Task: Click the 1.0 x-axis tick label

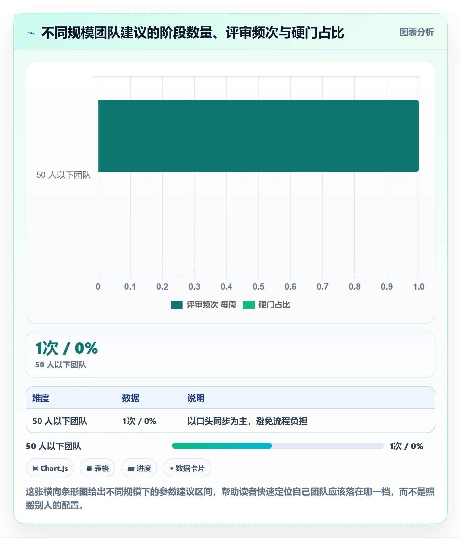Action: 419,287
